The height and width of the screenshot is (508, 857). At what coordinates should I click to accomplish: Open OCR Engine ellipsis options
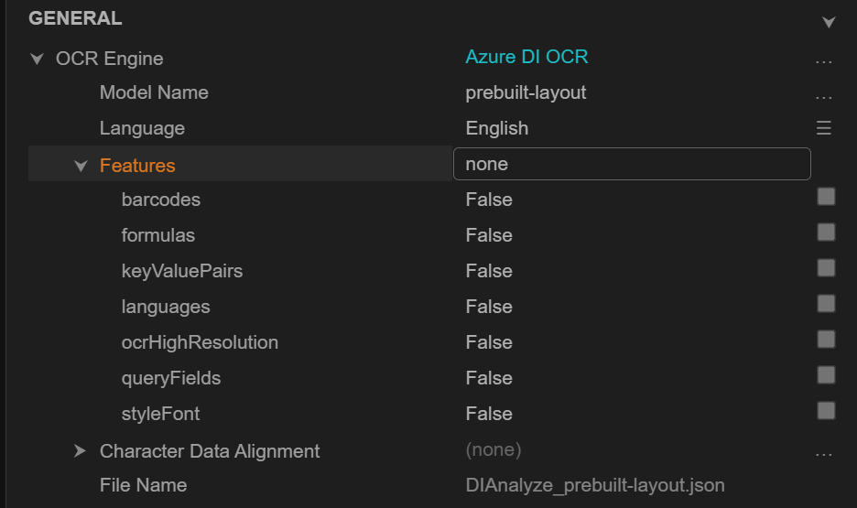click(823, 61)
